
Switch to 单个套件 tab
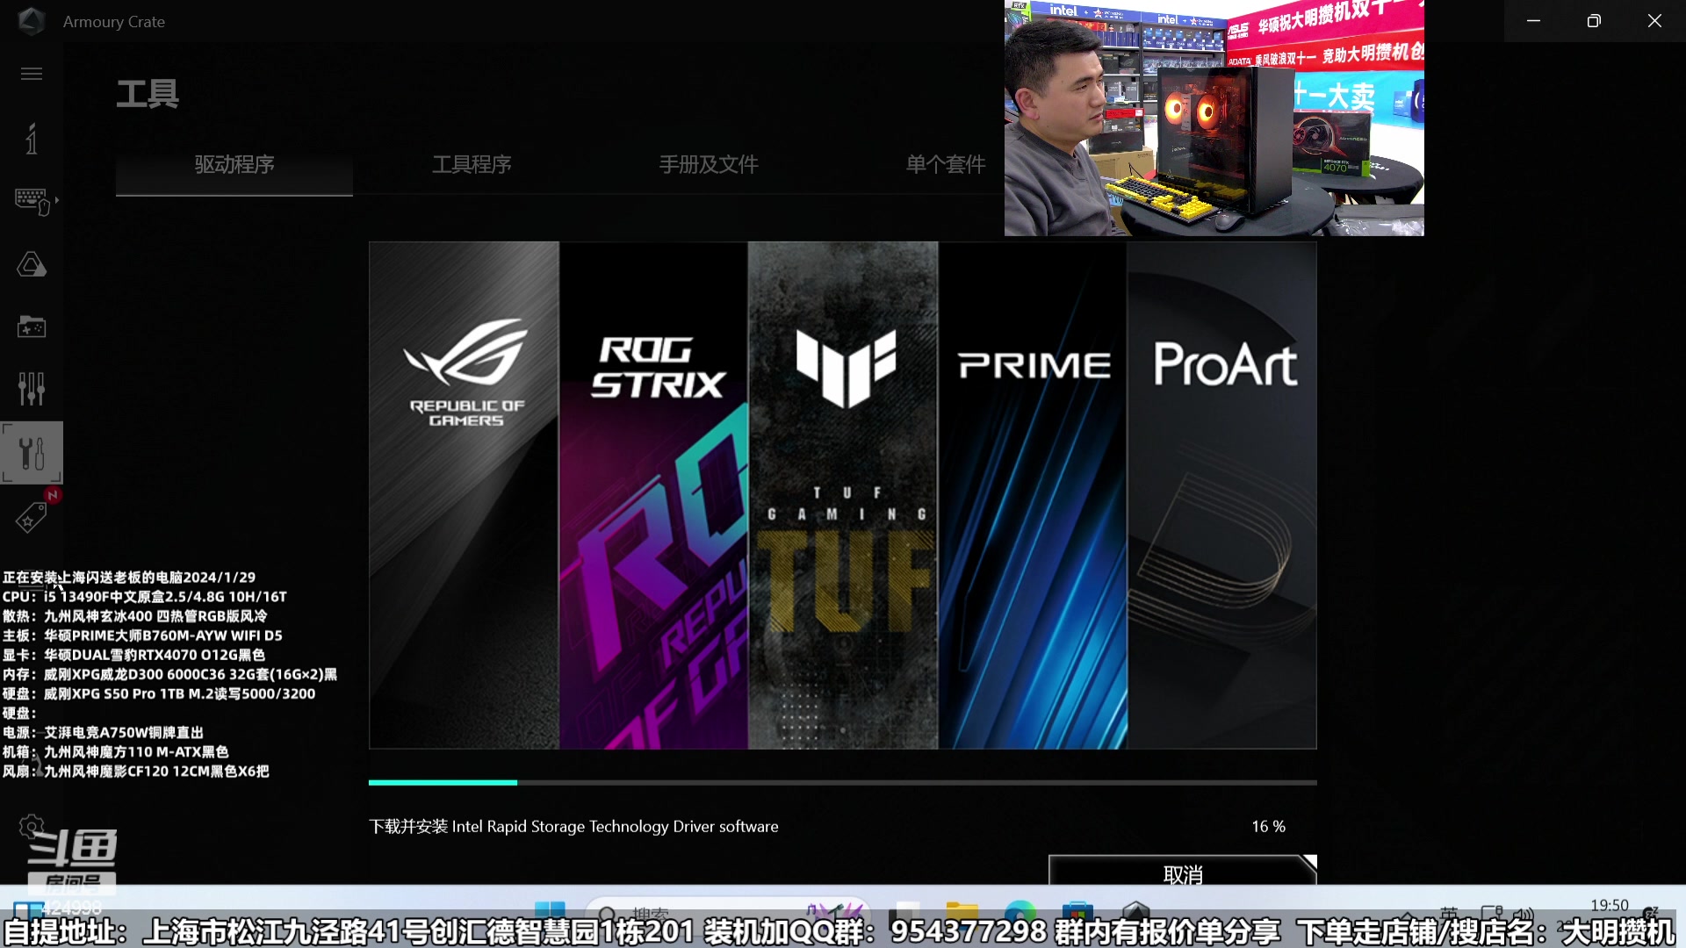pos(946,164)
